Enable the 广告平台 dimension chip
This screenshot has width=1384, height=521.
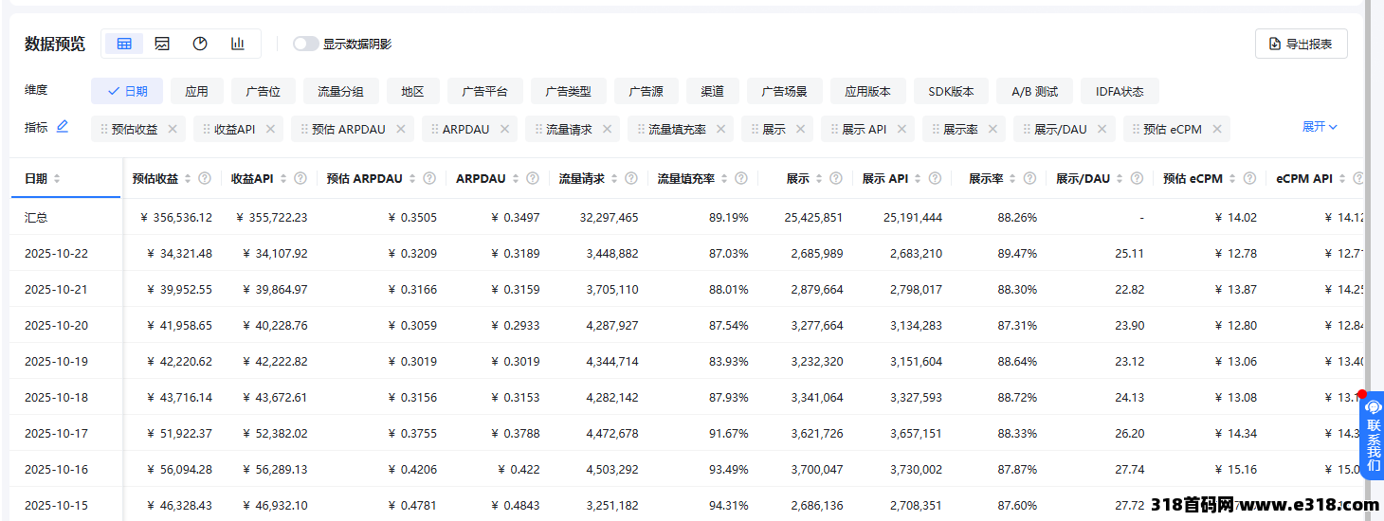484,92
